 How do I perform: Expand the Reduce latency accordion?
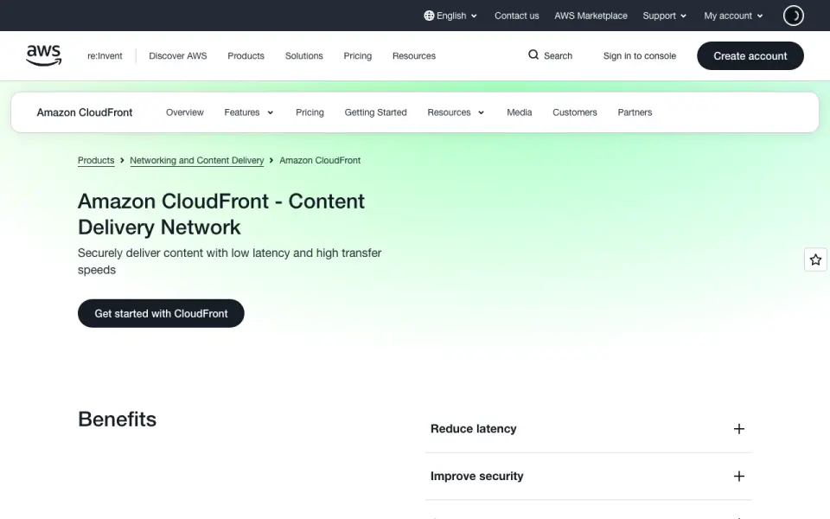(x=588, y=429)
